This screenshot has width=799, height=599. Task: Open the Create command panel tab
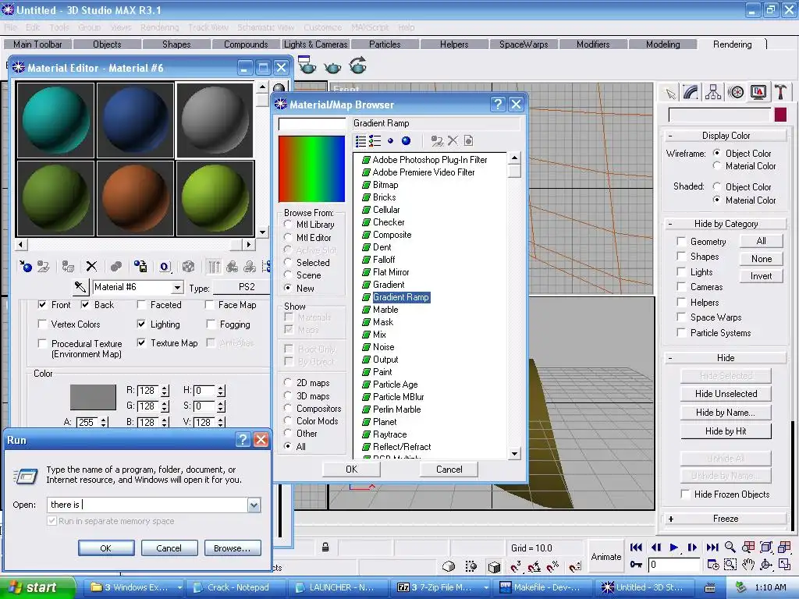(x=670, y=94)
